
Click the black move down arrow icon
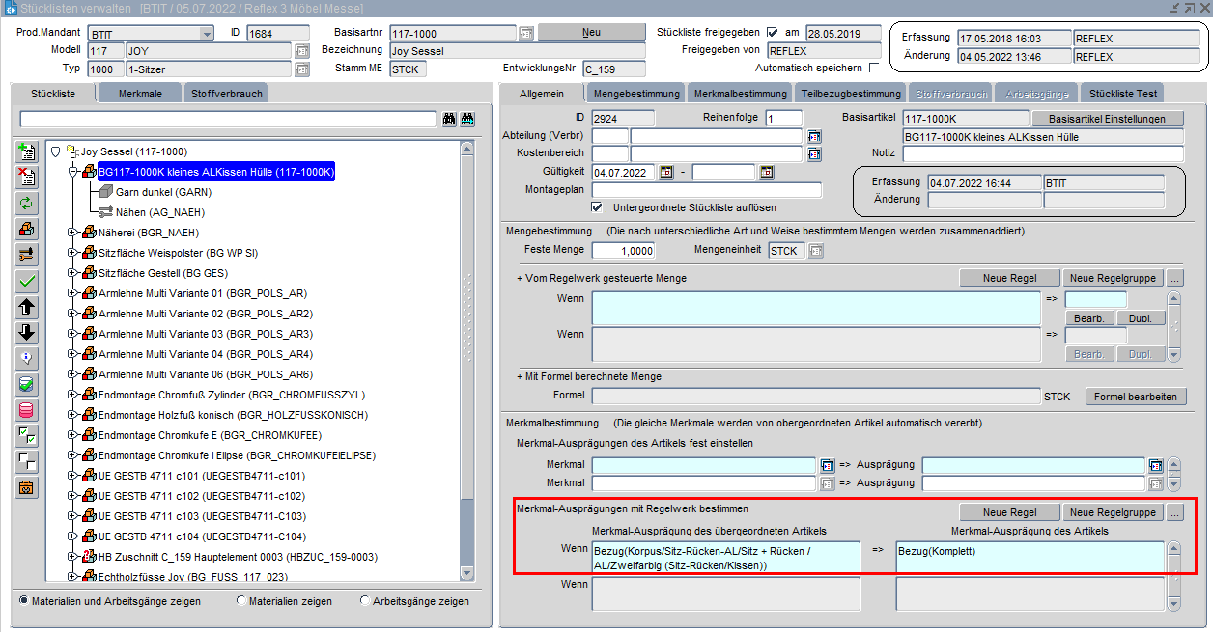click(27, 333)
